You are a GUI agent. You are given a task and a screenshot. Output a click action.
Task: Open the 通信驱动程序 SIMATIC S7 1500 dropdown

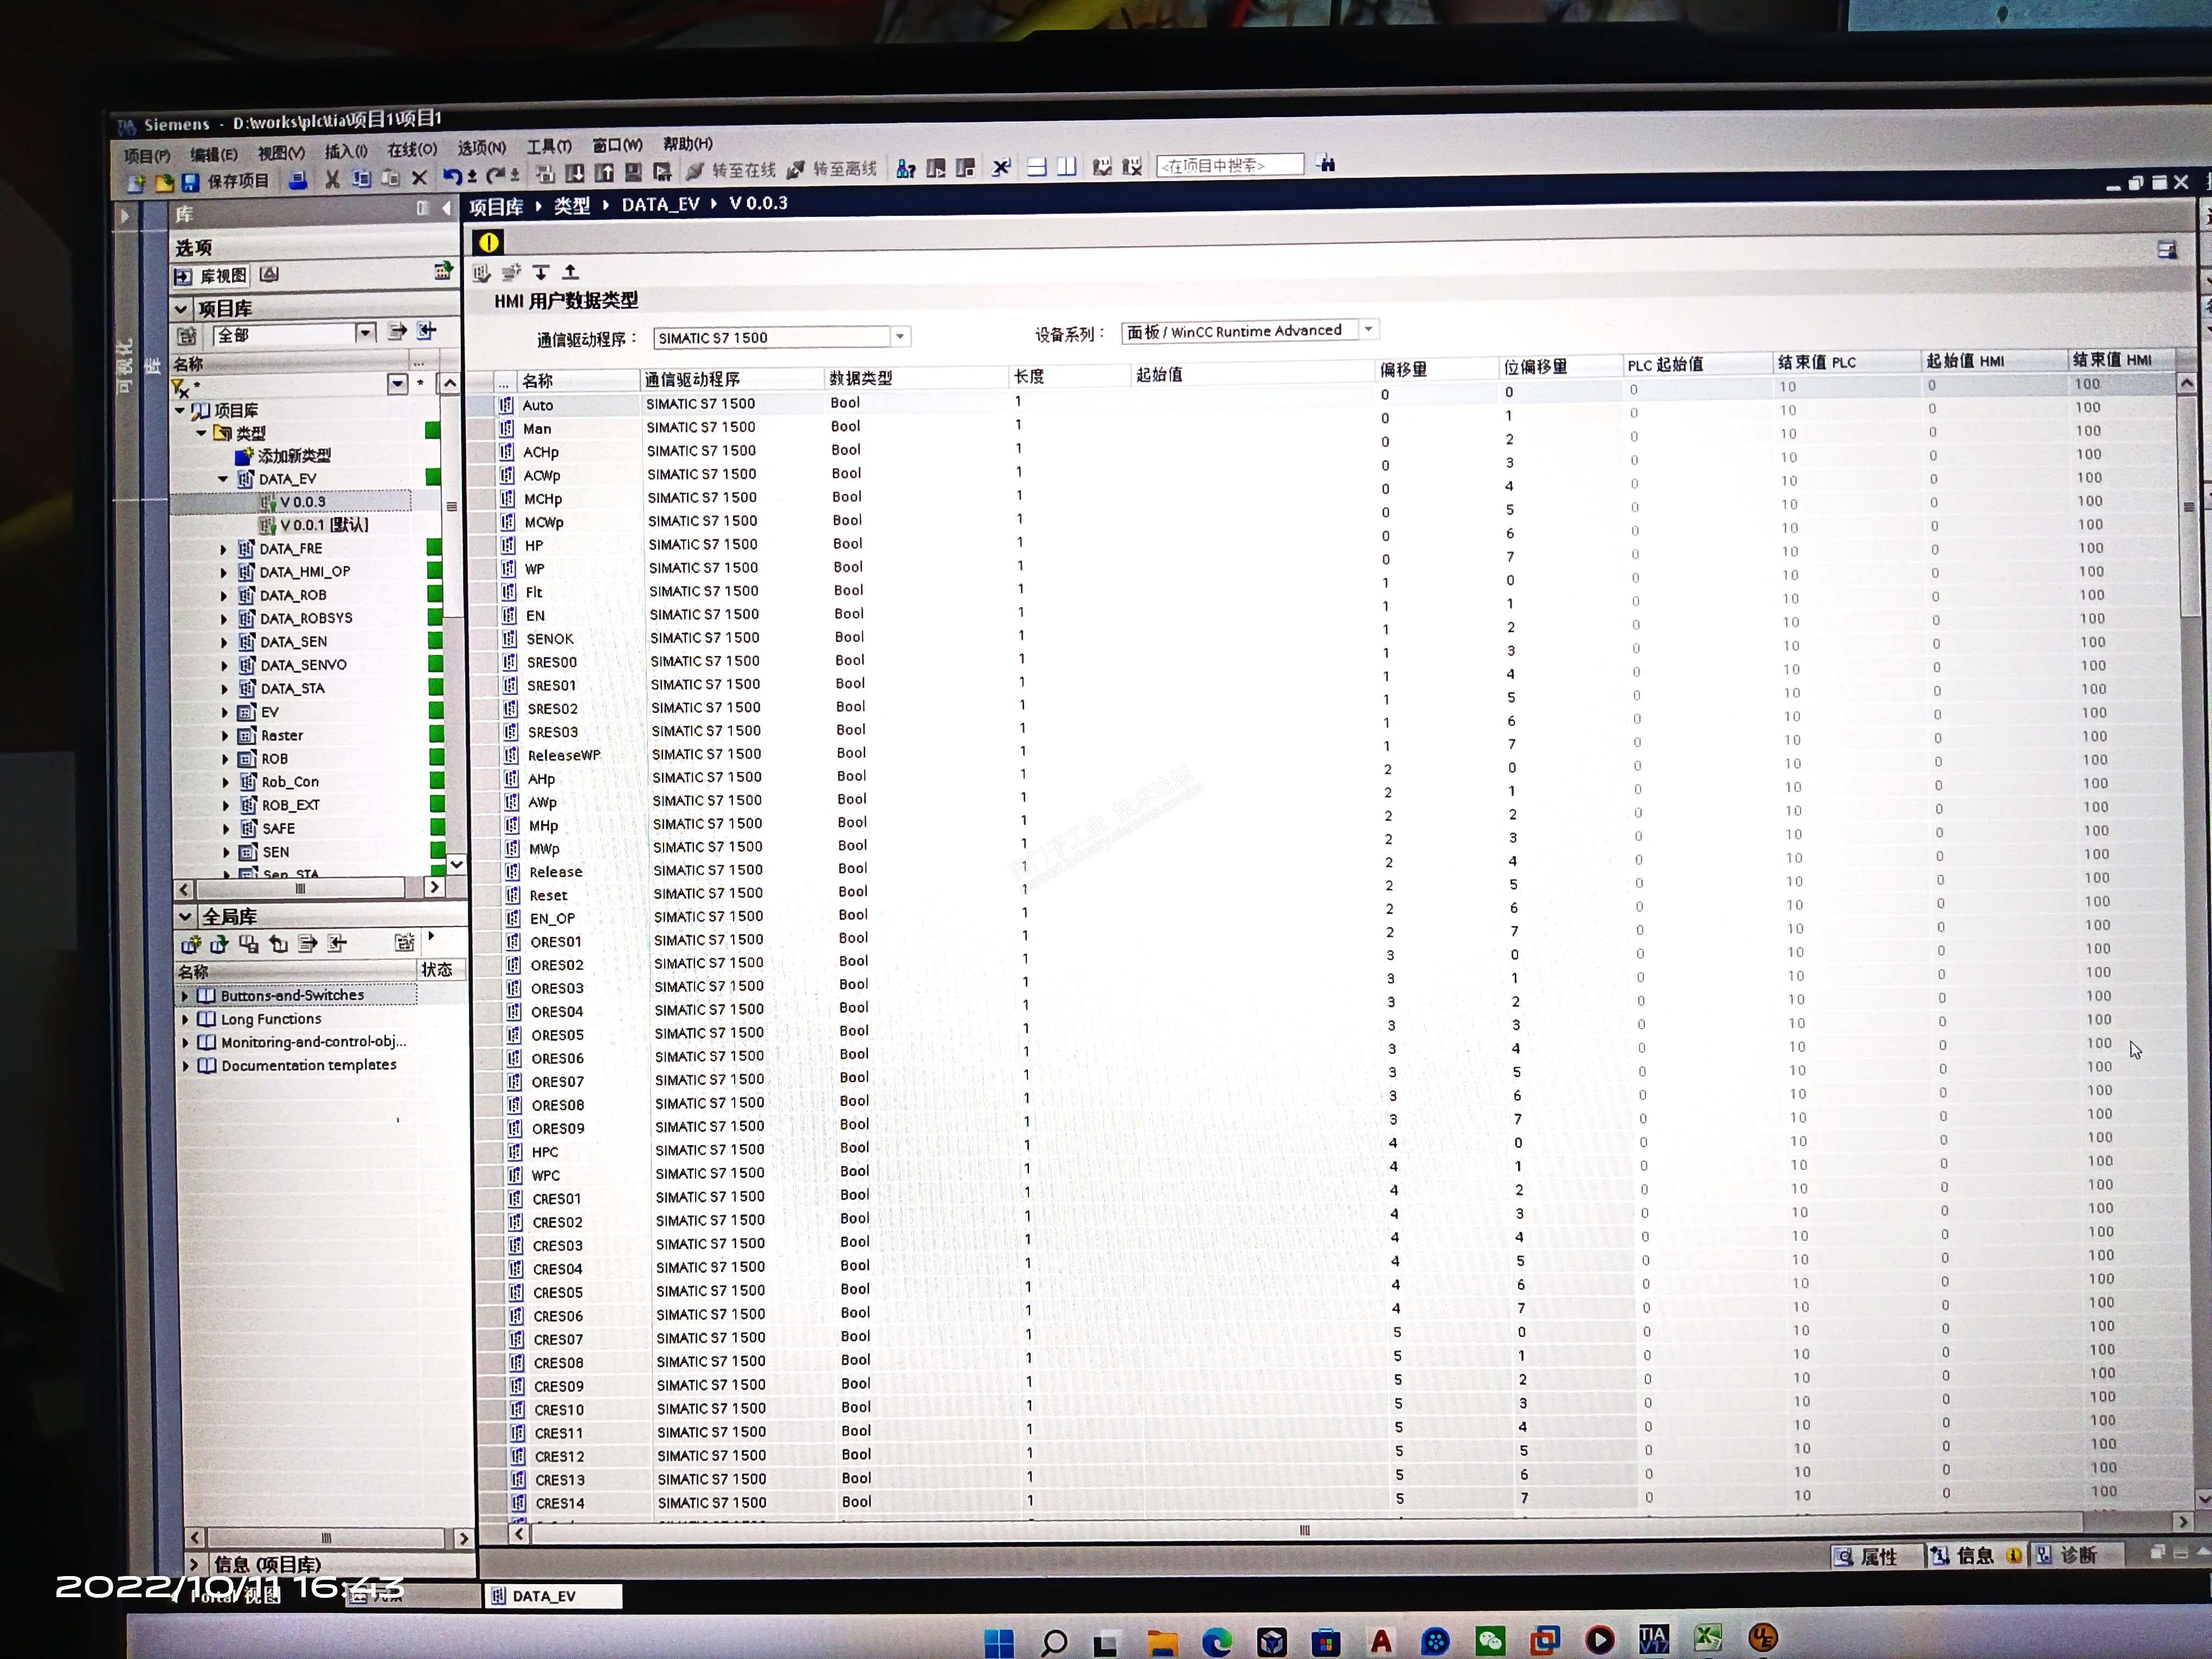click(900, 337)
